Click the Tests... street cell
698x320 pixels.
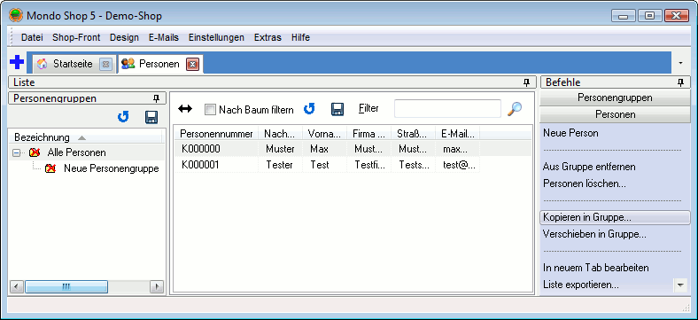point(413,165)
